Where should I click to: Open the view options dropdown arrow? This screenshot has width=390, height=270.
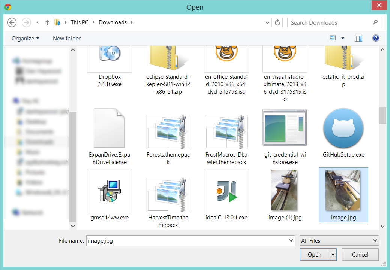343,38
